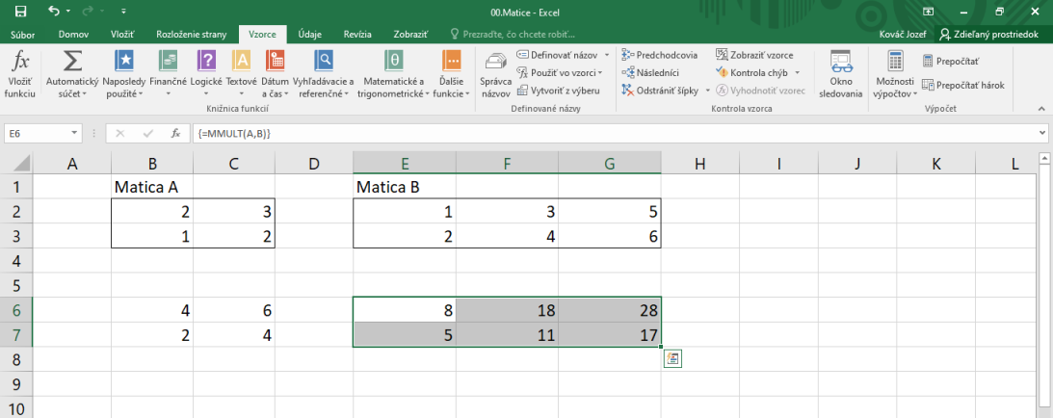Click Zobraziť vzorce button
This screenshot has width=1053, height=418.
click(x=754, y=55)
